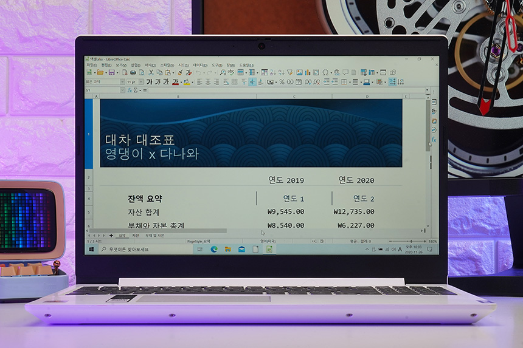523x348 pixels.
Task: Toggle Bold formatting
Action: click(x=150, y=81)
